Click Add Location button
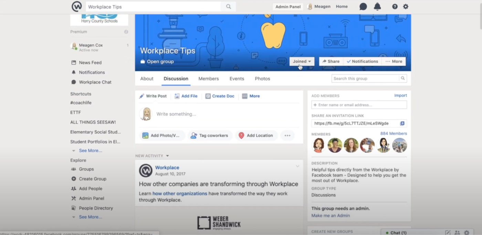This screenshot has height=235, width=482. [256, 136]
